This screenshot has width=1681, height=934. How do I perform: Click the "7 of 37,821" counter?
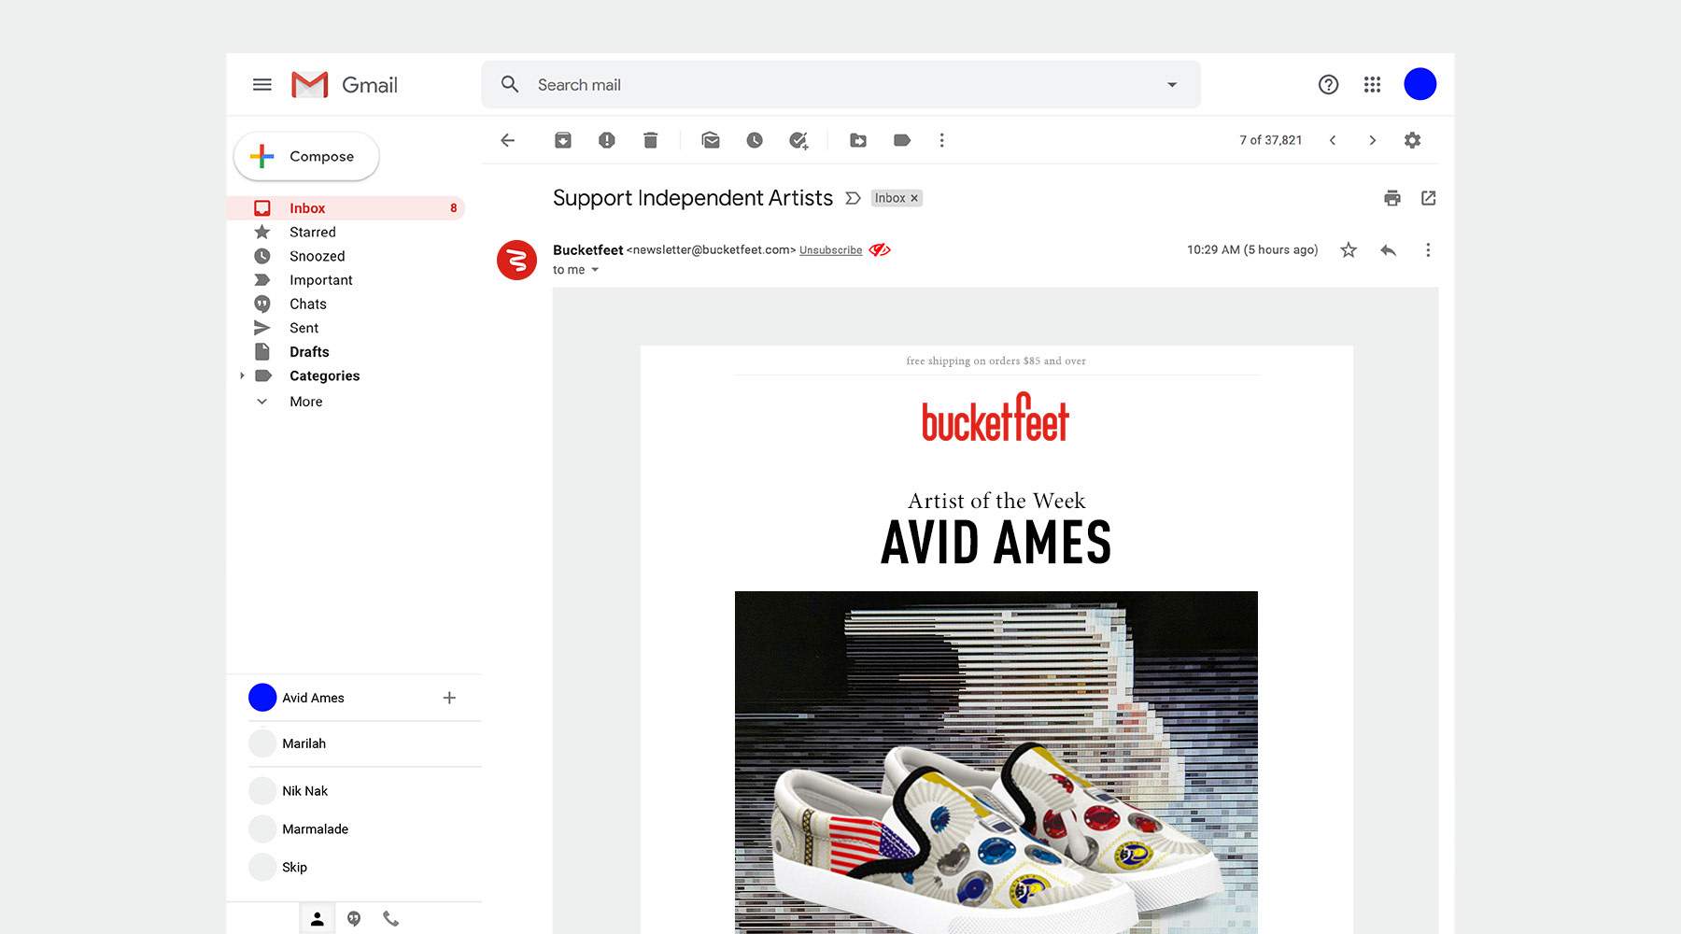(1270, 140)
